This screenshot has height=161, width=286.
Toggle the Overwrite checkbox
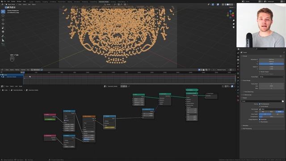point(260,119)
